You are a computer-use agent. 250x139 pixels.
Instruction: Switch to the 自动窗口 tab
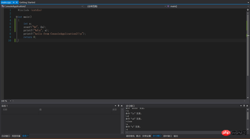(x=6, y=136)
